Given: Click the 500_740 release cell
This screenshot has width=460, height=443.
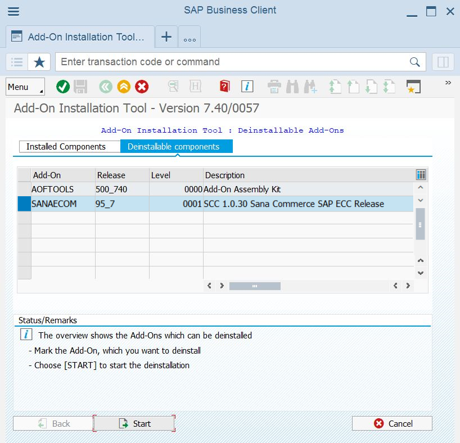Looking at the screenshot, I should click(122, 189).
